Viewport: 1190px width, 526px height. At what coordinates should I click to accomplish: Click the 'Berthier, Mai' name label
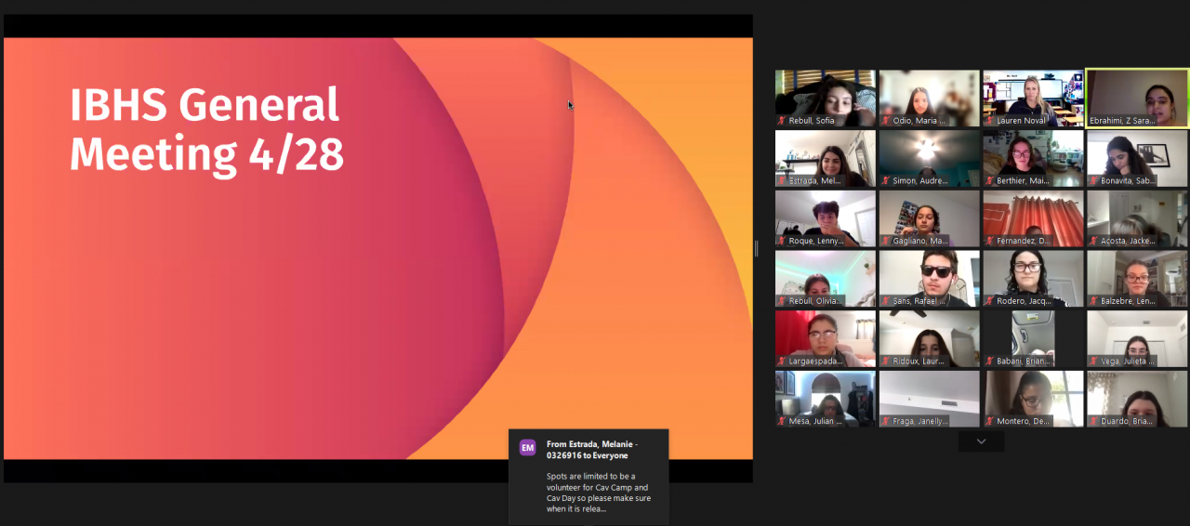(1025, 181)
